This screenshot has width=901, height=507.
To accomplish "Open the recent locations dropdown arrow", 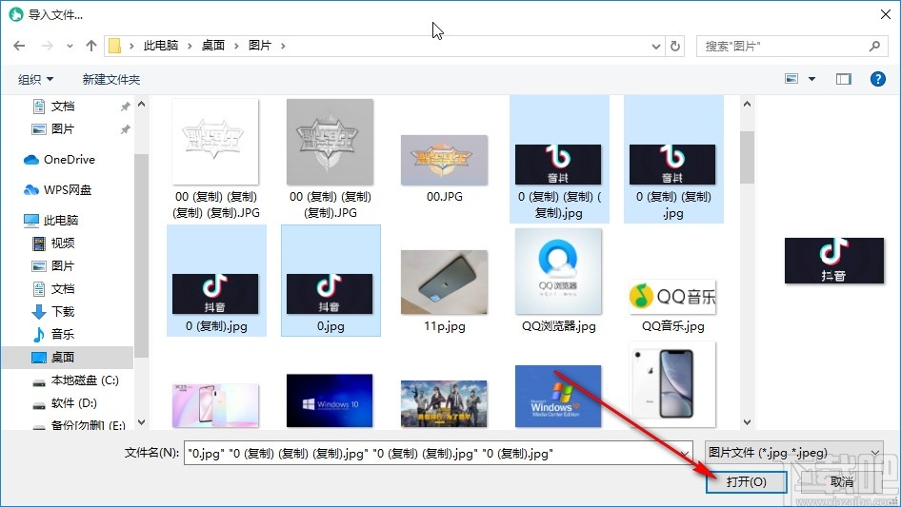I will pyautogui.click(x=70, y=47).
